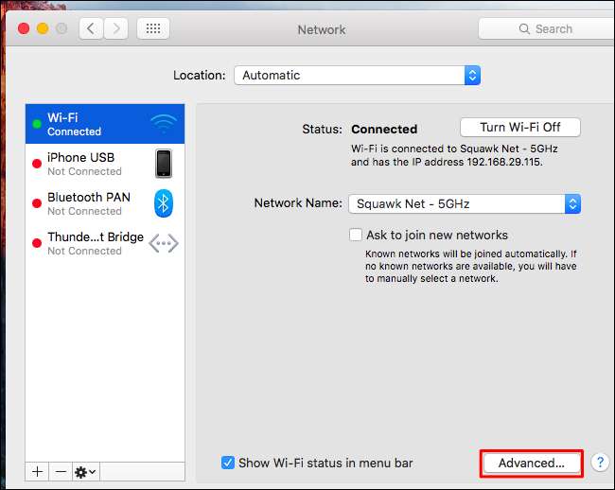Open the Advanced... settings button
Image resolution: width=615 pixels, height=490 pixels.
tap(531, 463)
